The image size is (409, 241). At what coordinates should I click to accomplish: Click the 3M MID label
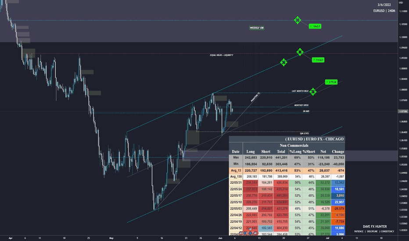click(306, 111)
